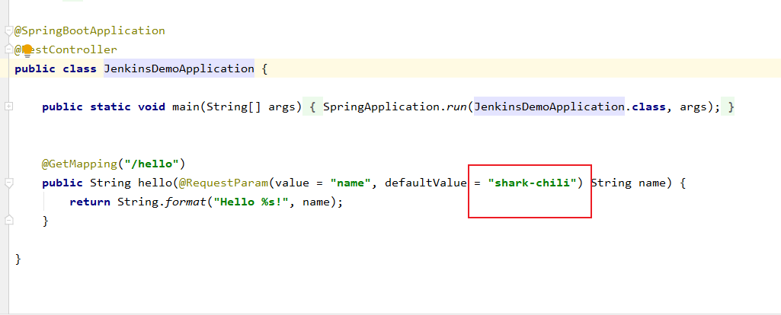Screen dimensions: 781x315
Task: Click the defaultValue attribute name
Action: tap(424, 183)
